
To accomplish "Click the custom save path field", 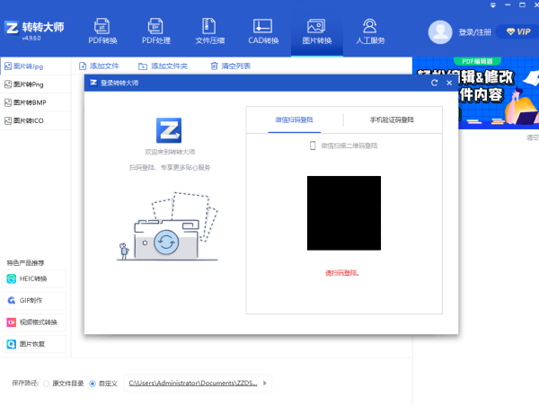I will pyautogui.click(x=191, y=384).
